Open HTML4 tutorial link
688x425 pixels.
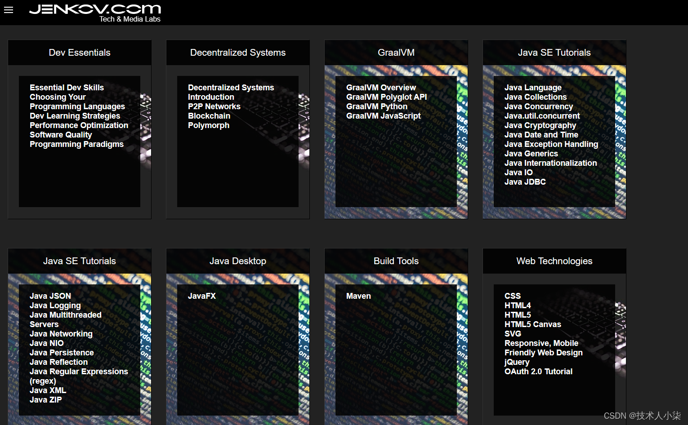[x=518, y=305]
